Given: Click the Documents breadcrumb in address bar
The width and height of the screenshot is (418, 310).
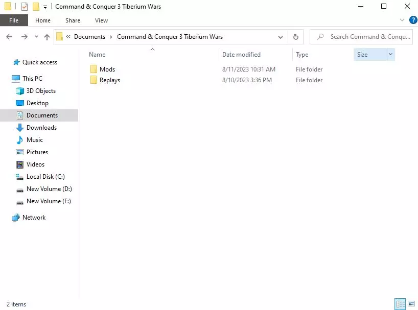Looking at the screenshot, I should (x=89, y=37).
